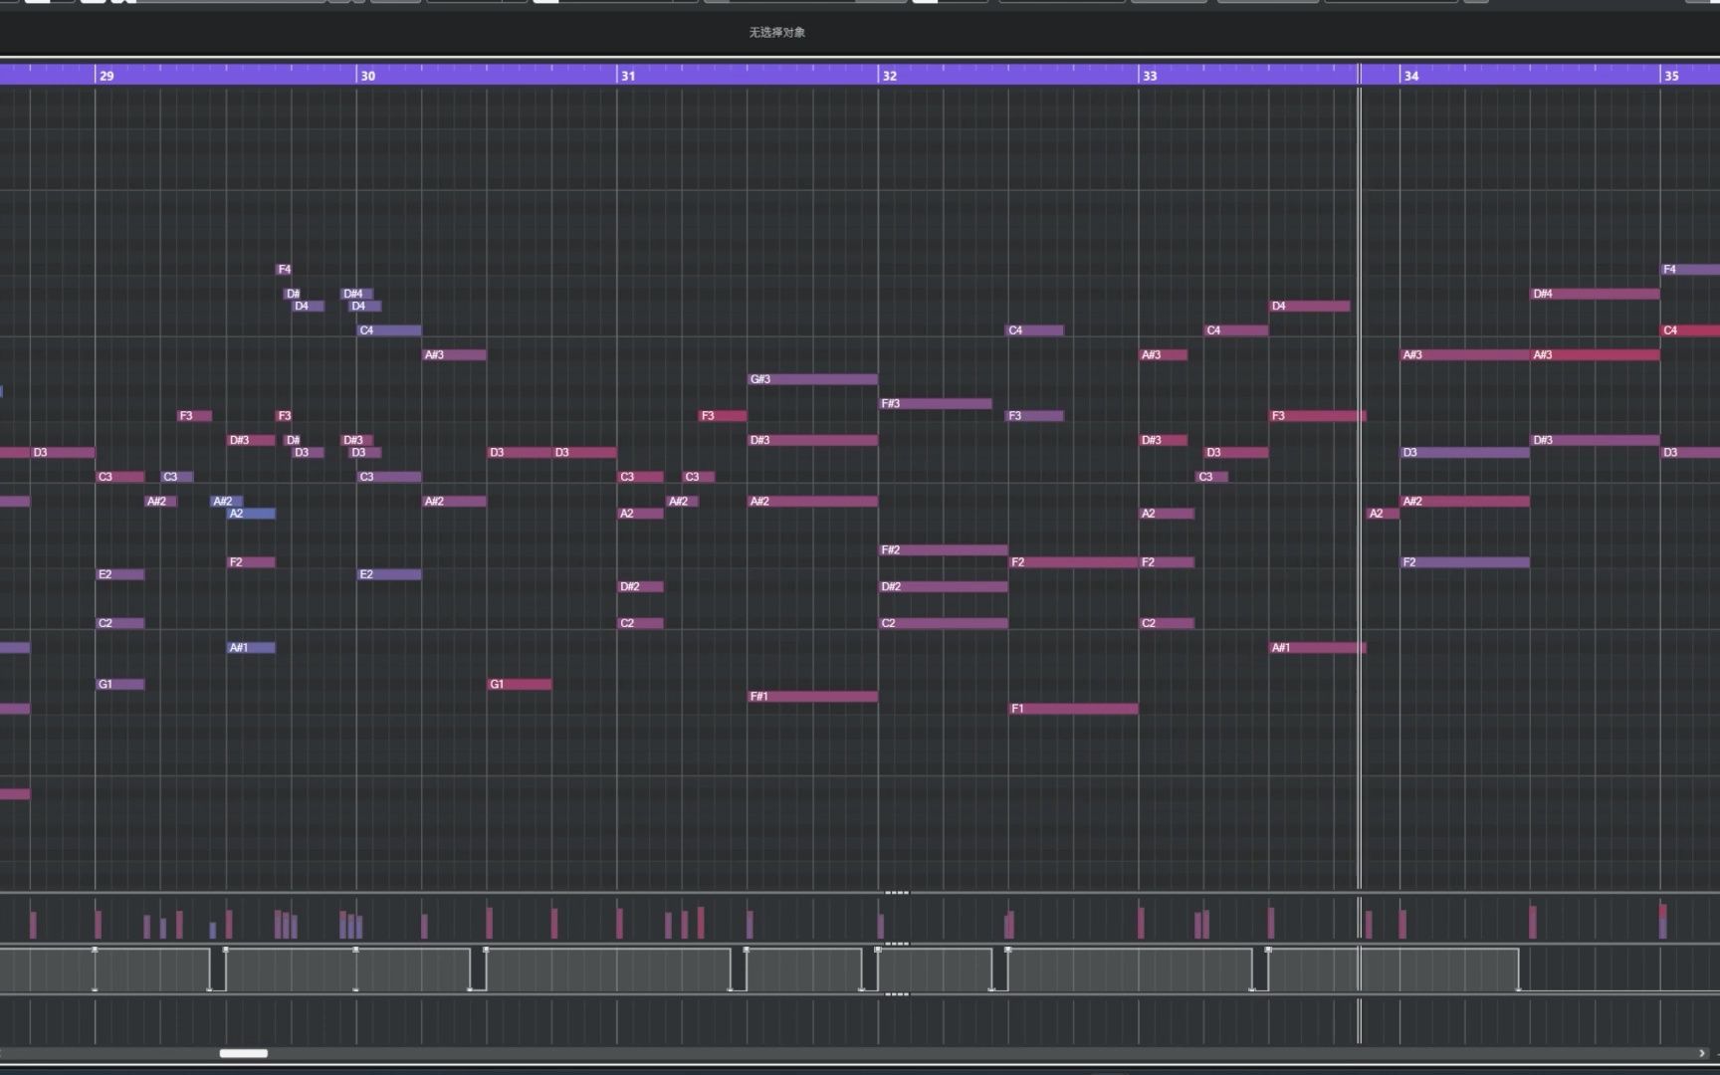This screenshot has height=1075, width=1720.
Task: Click bar 33 marker in ruler
Action: tap(1150, 76)
